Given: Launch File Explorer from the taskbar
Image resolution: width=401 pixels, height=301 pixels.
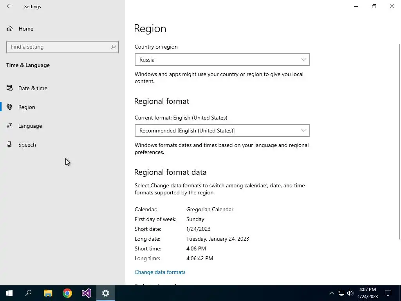Looking at the screenshot, I should coord(48,293).
